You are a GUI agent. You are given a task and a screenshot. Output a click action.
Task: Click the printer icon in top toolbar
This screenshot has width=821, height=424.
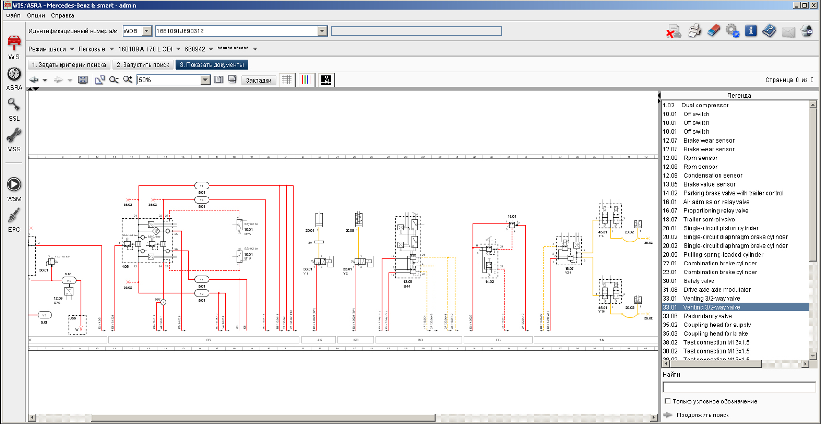tap(695, 31)
